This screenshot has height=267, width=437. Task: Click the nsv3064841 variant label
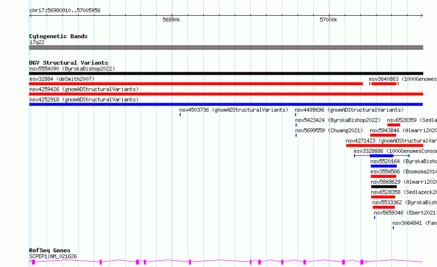415,223
